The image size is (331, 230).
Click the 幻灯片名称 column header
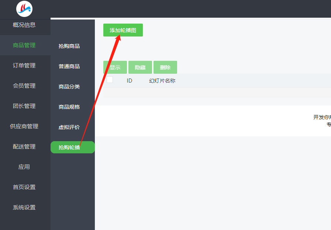[162, 80]
